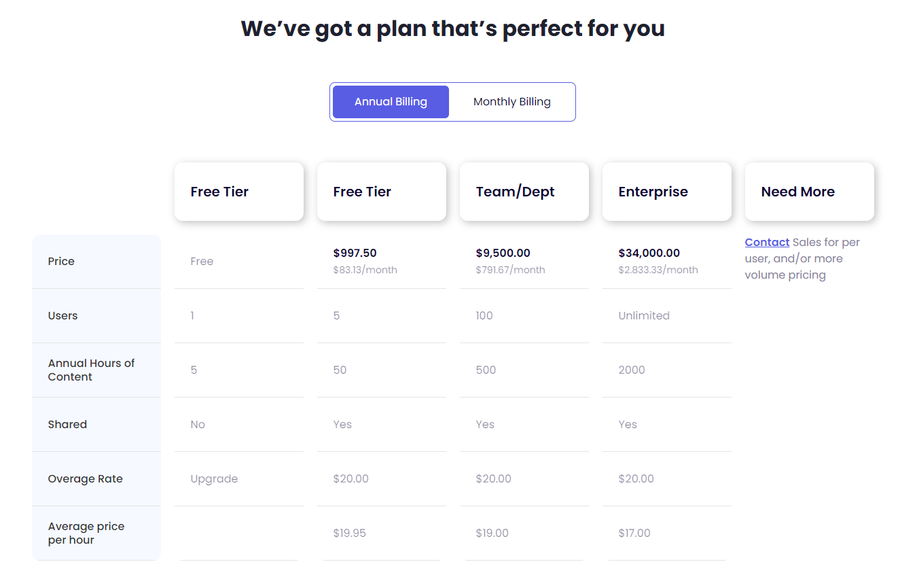Click the Average price per hour label
Image resolution: width=917 pixels, height=579 pixels.
[x=86, y=533]
